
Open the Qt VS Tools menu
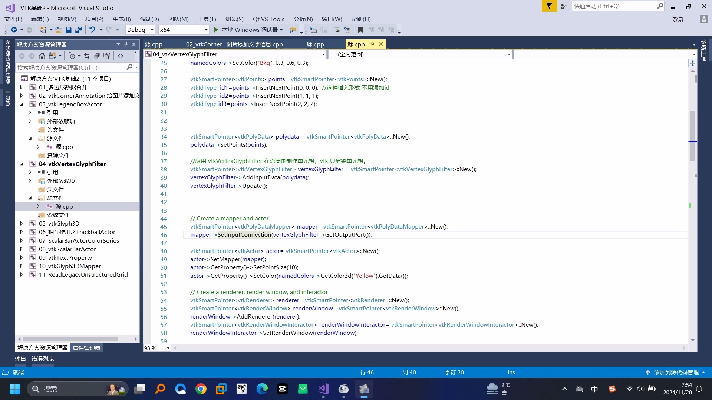[268, 19]
